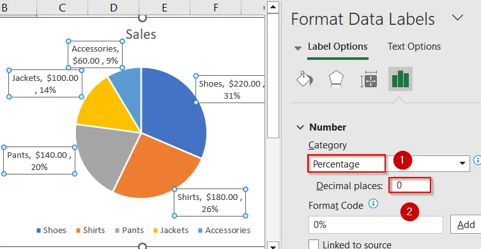Click the Accessories legend entry

[x=224, y=231]
